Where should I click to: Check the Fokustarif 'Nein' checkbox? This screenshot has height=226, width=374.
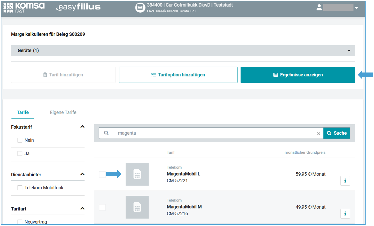[20, 140]
